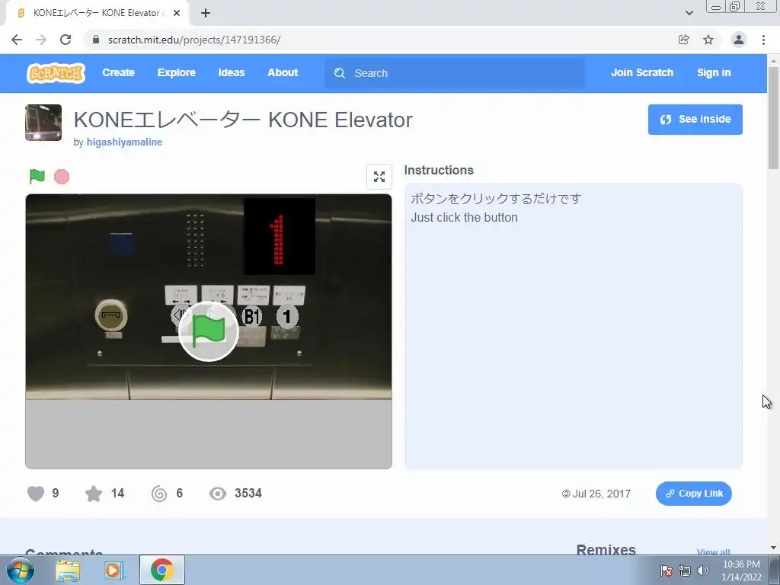Open the Chrome three-dot menu
This screenshot has height=585, width=780.
point(763,40)
